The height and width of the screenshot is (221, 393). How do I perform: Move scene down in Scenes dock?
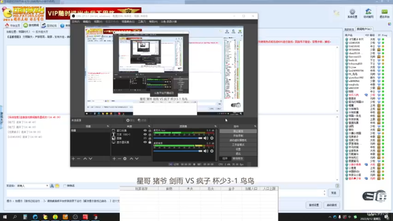pos(90,159)
